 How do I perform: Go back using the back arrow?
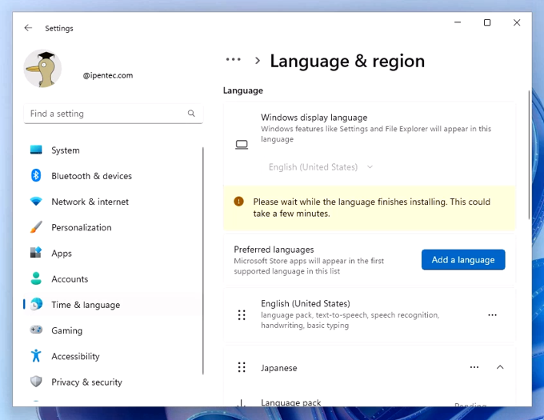tap(28, 28)
